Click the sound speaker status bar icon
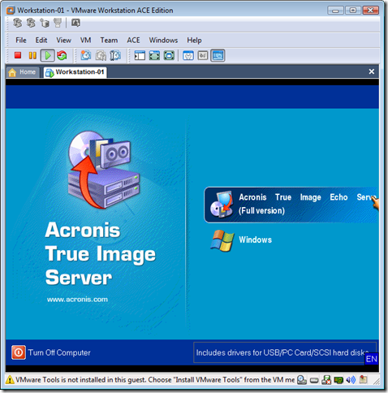The image size is (388, 393). (x=351, y=380)
